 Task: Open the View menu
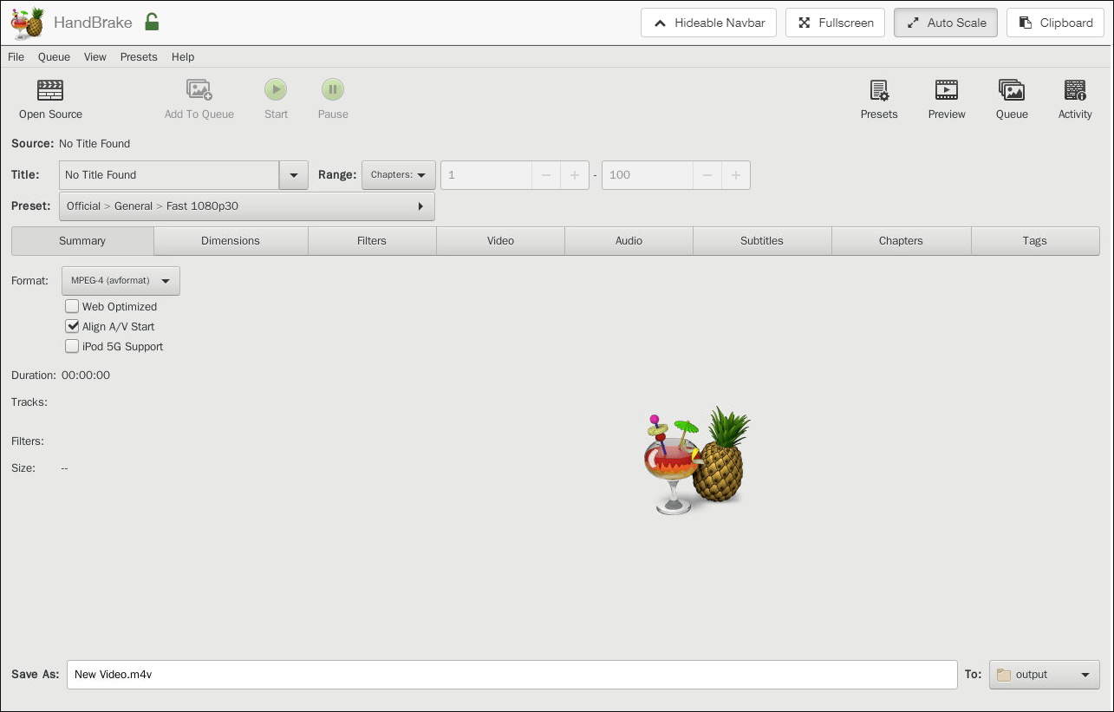point(95,56)
